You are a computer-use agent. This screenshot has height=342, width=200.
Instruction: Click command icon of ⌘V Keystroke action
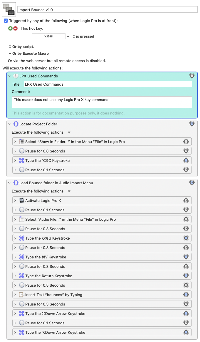point(21,257)
